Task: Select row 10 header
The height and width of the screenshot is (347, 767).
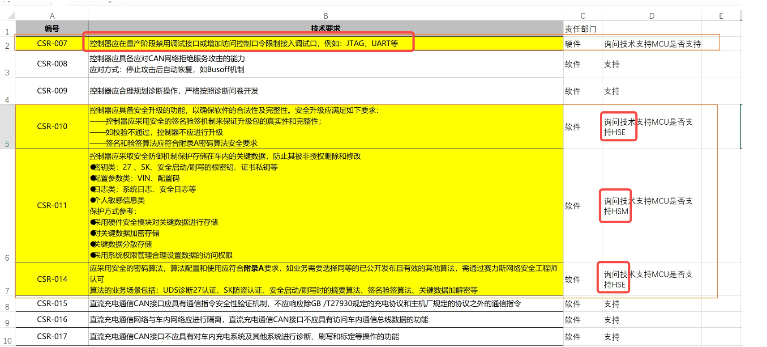Action: (x=7, y=341)
